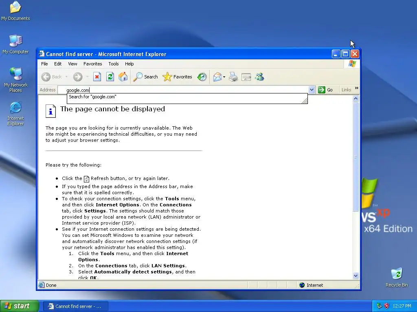This screenshot has height=312, width=417.
Task: Expand Links toolbar chevron
Action: point(357,88)
